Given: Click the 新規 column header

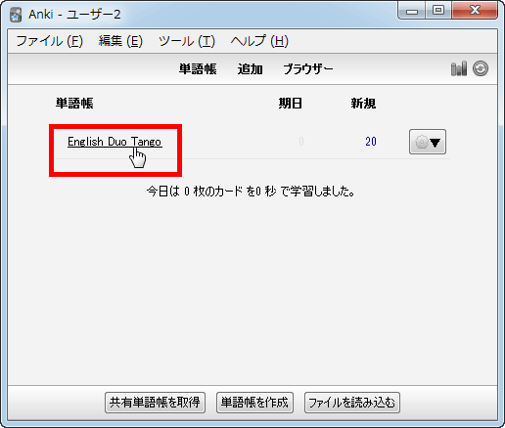Looking at the screenshot, I should pyautogui.click(x=363, y=104).
